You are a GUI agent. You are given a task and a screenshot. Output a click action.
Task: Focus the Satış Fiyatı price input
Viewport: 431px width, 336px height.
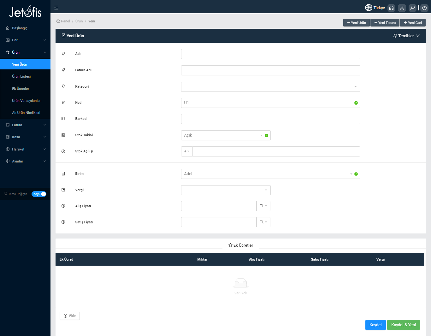(x=219, y=222)
